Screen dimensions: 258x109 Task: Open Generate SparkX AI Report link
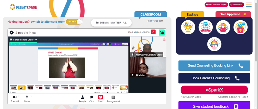click(233, 97)
